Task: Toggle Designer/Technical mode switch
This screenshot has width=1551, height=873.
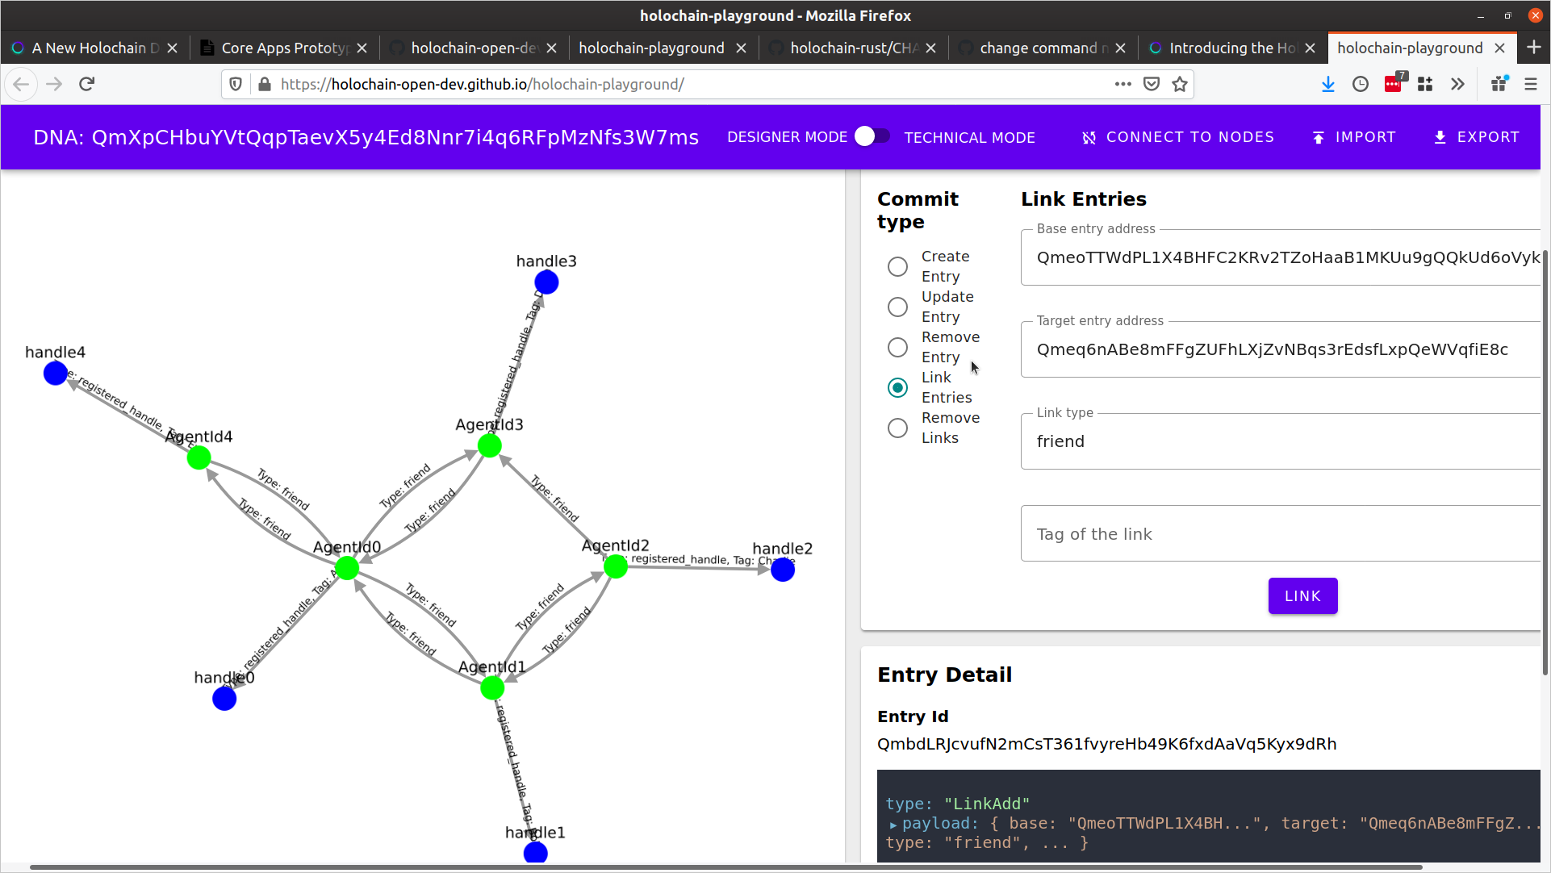Action: coord(872,137)
